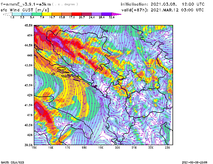213x164 pixels.
Task: Click the 'sfc Wind GUST [m/s]' title
Action: tap(24, 10)
